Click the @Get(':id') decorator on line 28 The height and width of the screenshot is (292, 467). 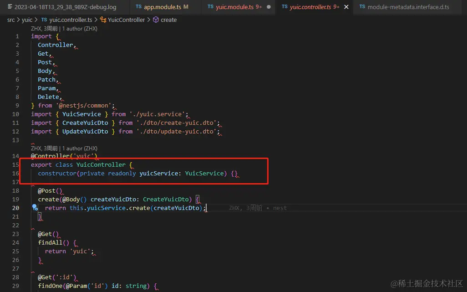(57, 277)
